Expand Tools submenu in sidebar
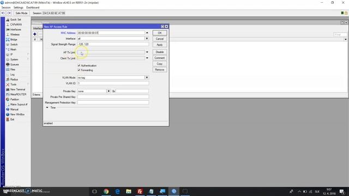Viewport: 349px width, 196px height. 13,84
